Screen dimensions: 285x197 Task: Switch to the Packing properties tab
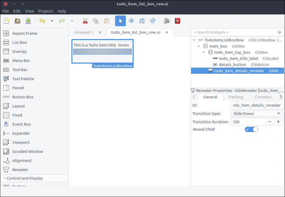click(x=236, y=97)
